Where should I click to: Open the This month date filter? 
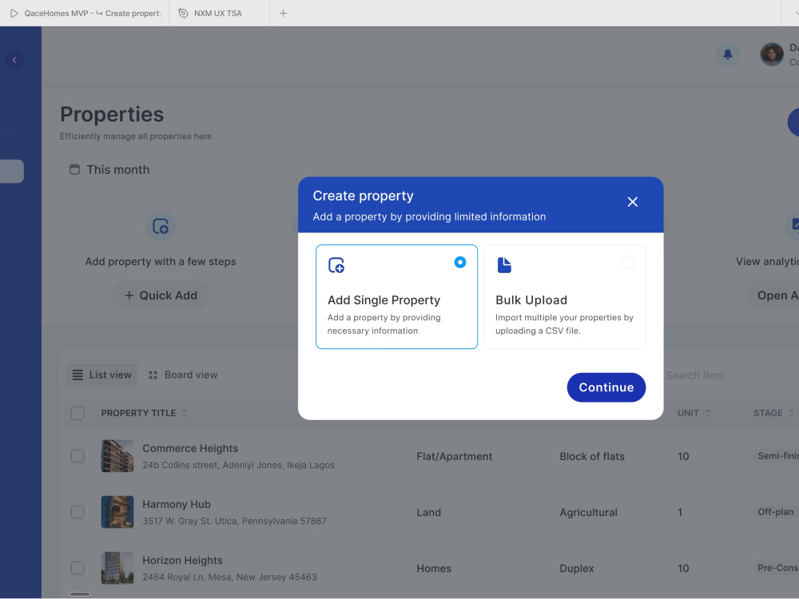tap(109, 169)
